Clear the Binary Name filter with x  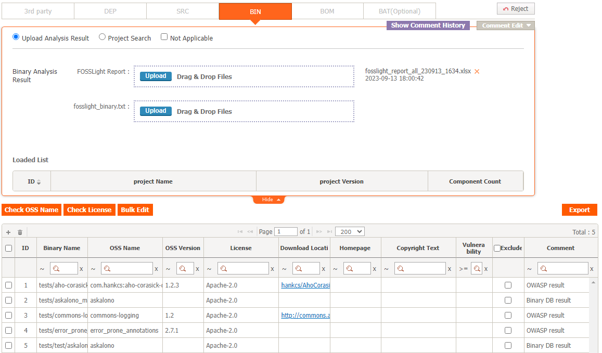pos(81,269)
